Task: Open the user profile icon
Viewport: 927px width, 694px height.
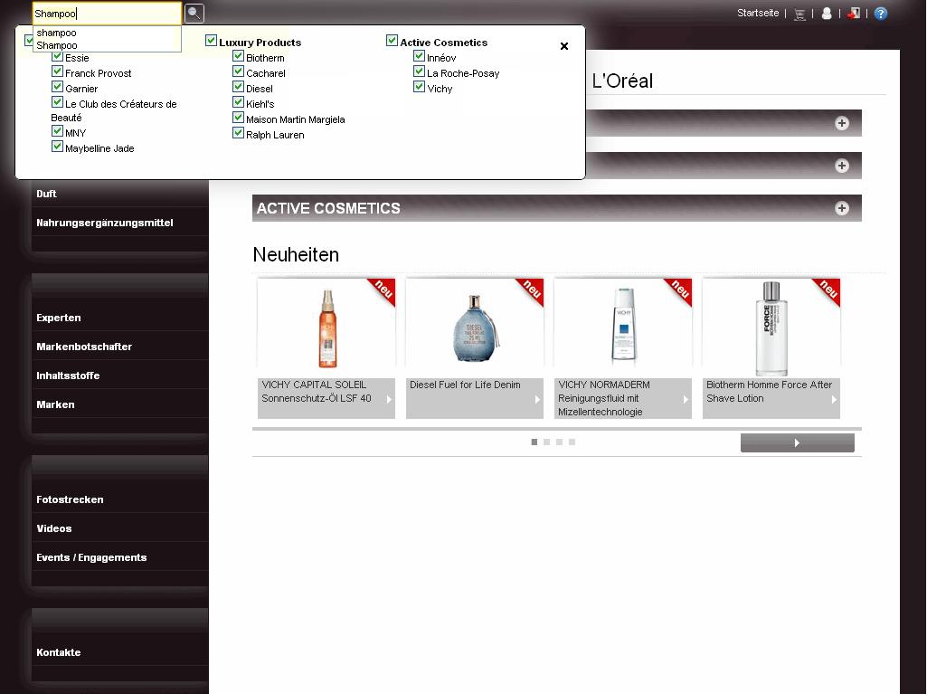Action: pyautogui.click(x=826, y=14)
